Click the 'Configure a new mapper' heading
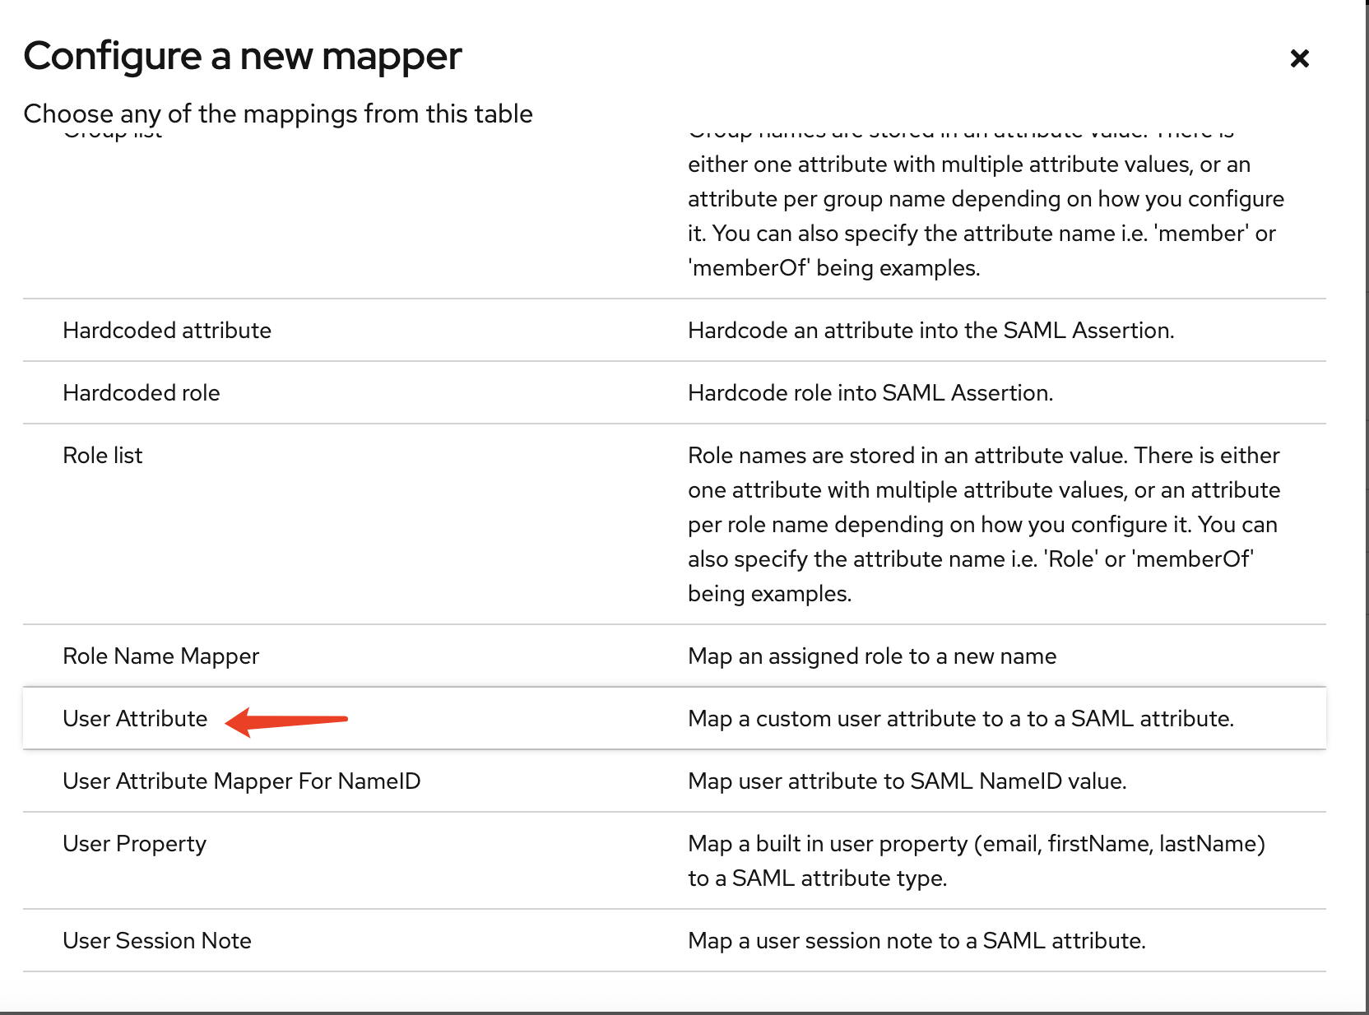1369x1015 pixels. coord(243,56)
